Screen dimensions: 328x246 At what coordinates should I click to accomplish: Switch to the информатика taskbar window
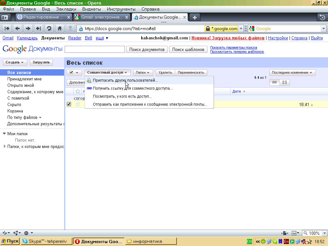point(151,242)
